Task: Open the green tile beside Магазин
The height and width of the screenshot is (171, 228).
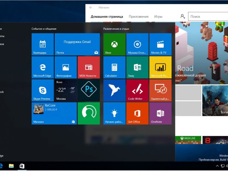Action: [x=89, y=113]
